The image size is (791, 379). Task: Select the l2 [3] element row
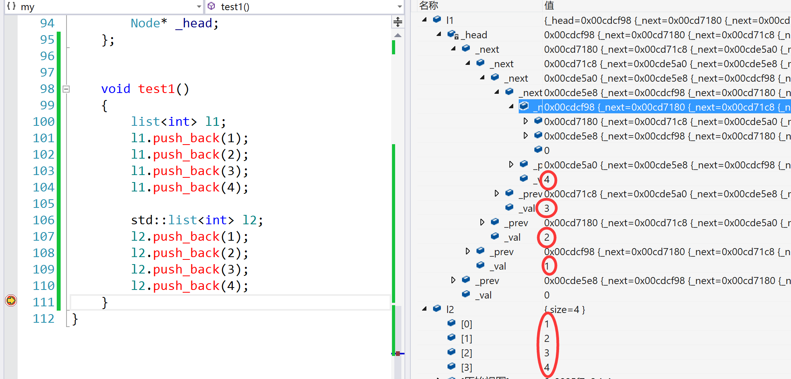tap(467, 367)
